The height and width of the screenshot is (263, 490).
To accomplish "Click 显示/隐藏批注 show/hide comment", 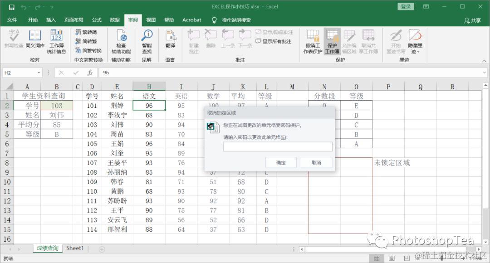I will 274,32.
